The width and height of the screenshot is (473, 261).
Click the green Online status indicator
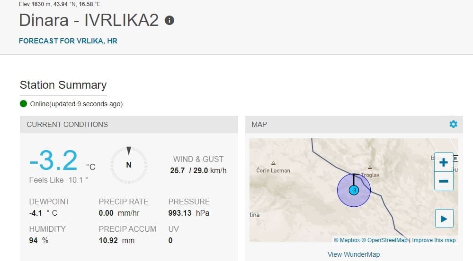tap(24, 104)
